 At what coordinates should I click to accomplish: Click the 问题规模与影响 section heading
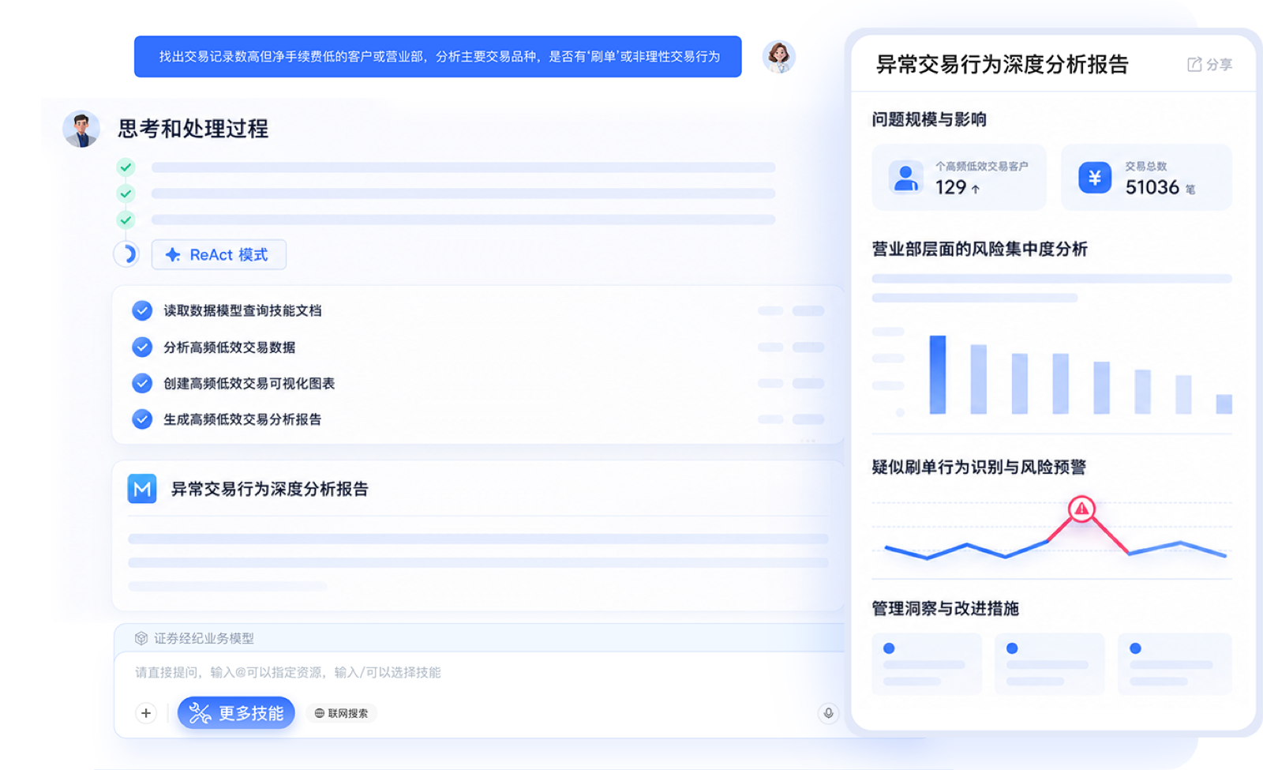[929, 119]
